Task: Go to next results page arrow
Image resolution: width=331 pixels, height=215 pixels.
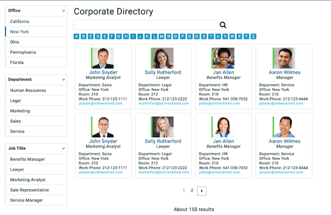Action: click(202, 191)
